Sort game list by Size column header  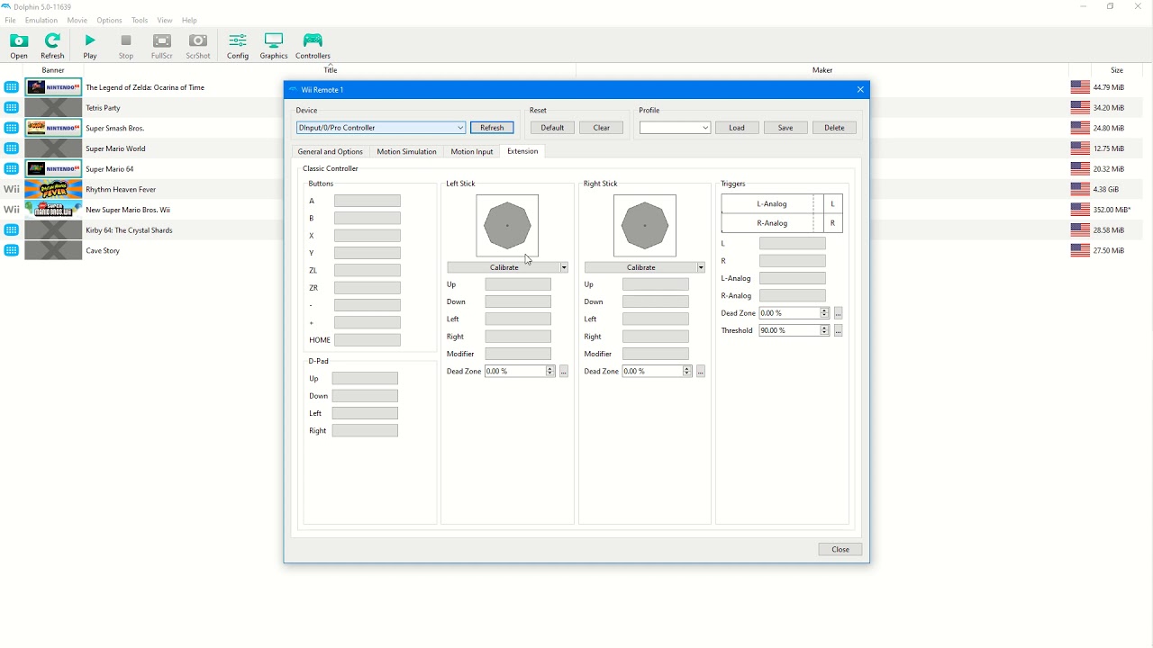(1117, 70)
